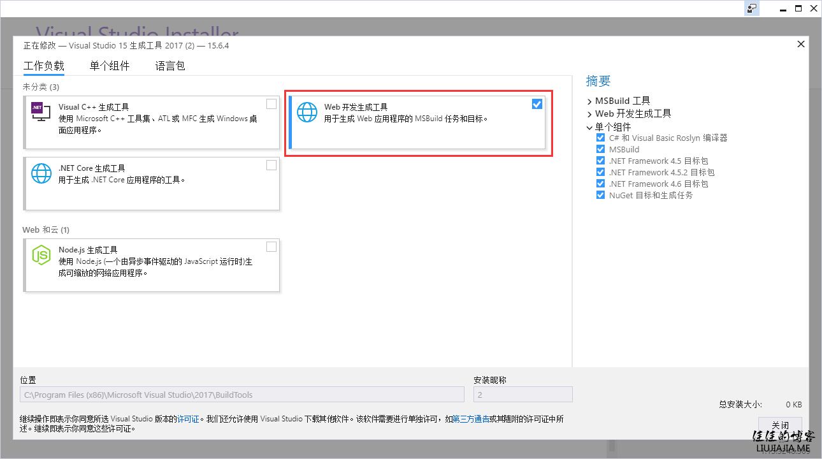822x459 pixels.
Task: Collapse the 单个组件 summary section
Action: coord(589,127)
